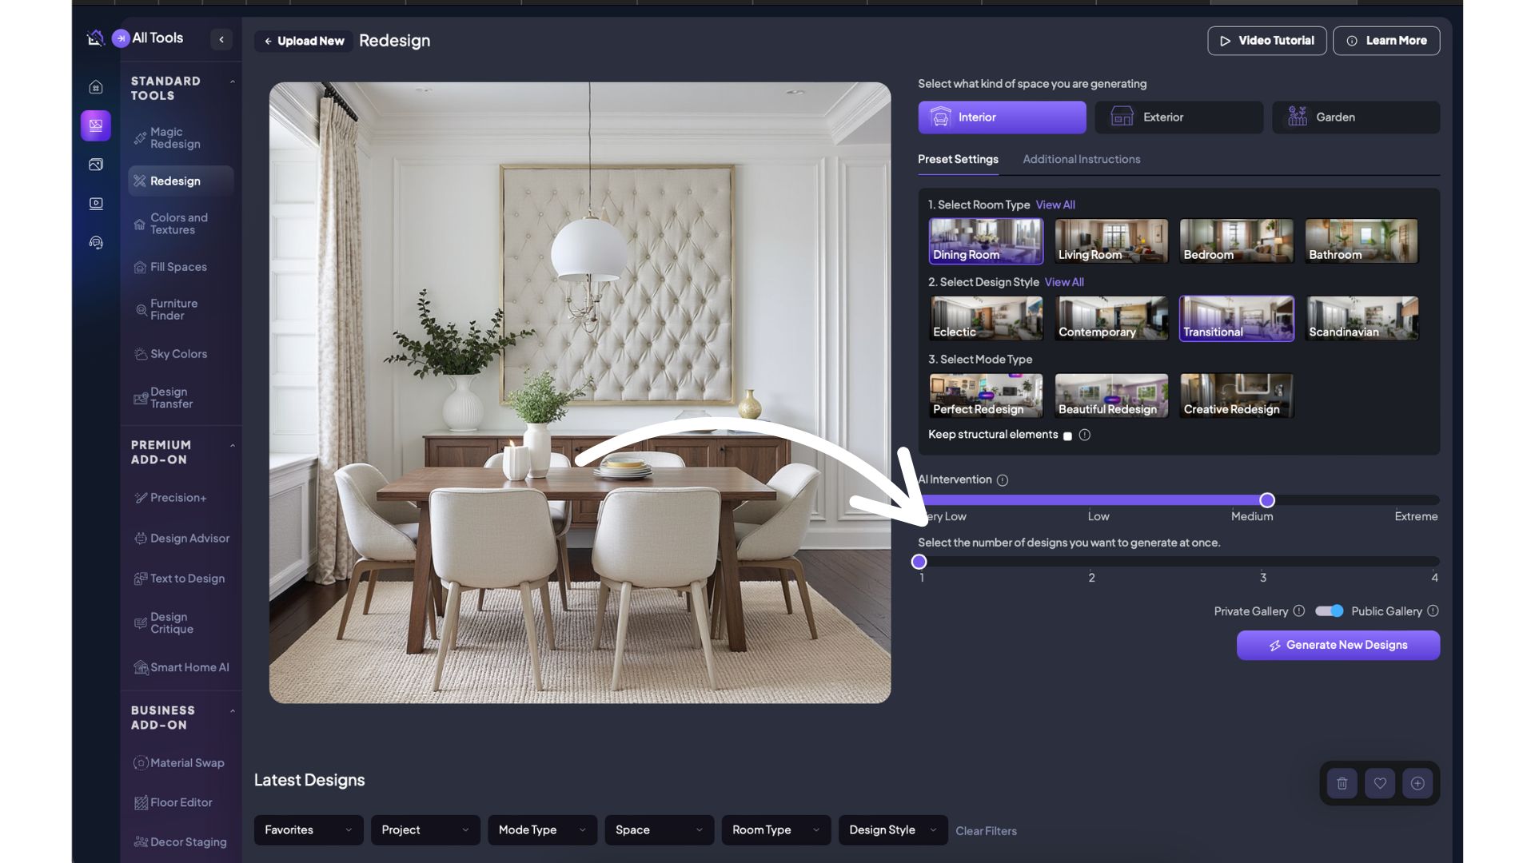
Task: Collapse the Standard Tools section
Action: [x=233, y=82]
